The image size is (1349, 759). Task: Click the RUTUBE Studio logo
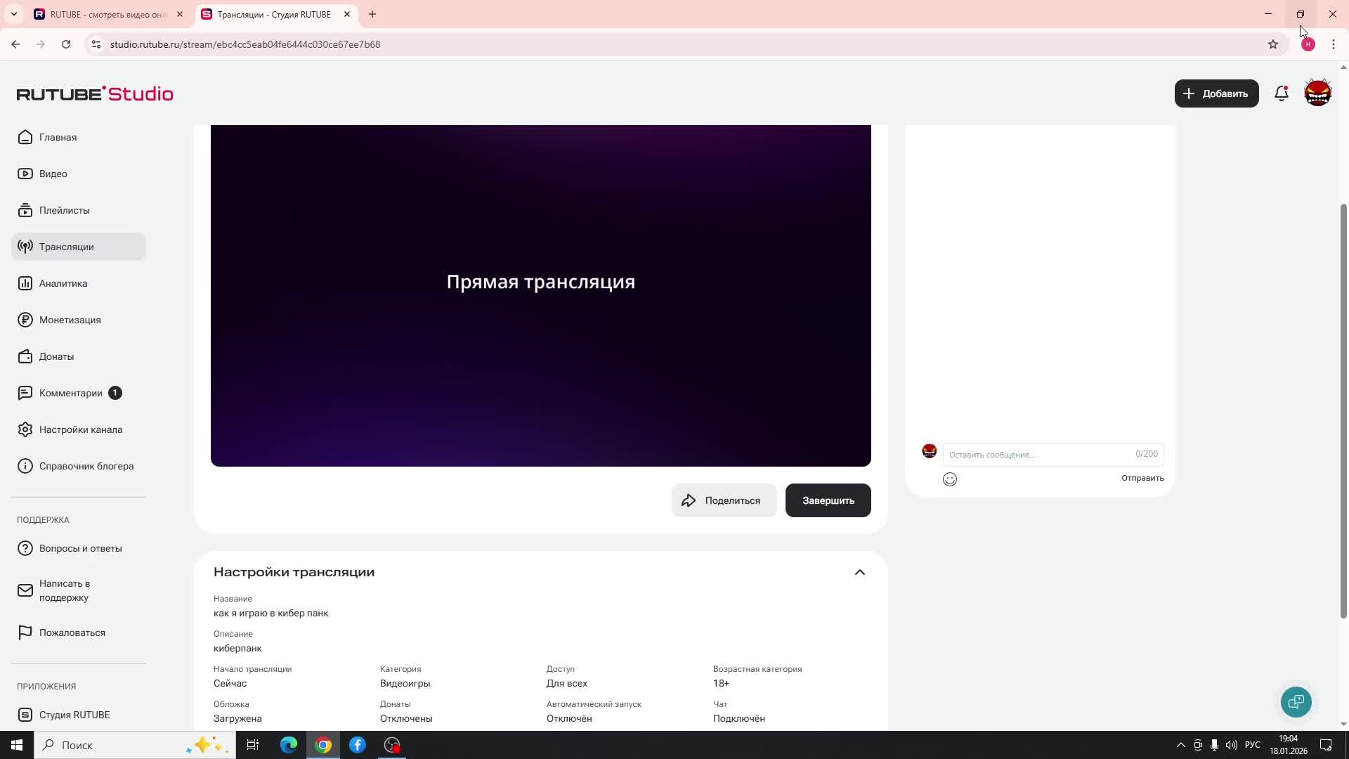click(95, 94)
